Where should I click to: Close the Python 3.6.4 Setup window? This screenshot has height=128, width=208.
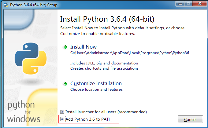pyautogui.click(x=200, y=4)
